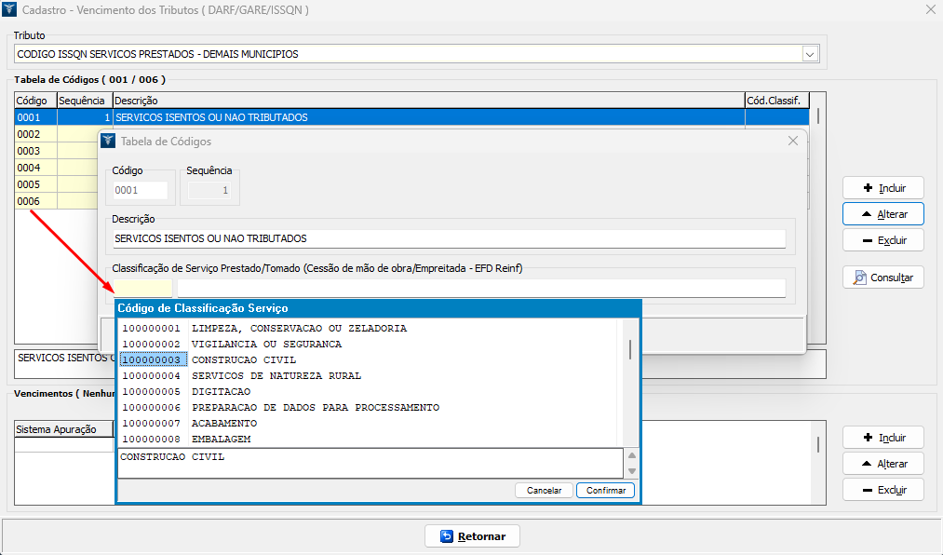Confirm the selected classification code
This screenshot has width=943, height=555.
605,490
